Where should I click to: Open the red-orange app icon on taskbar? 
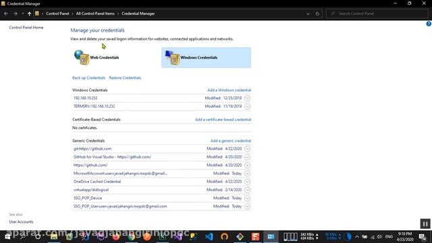coord(255,237)
